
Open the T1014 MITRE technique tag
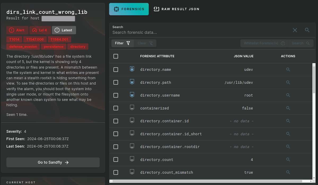tap(14, 39)
